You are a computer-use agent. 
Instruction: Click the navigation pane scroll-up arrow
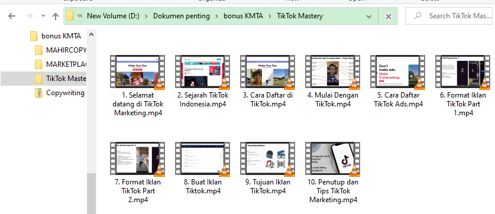(91, 34)
